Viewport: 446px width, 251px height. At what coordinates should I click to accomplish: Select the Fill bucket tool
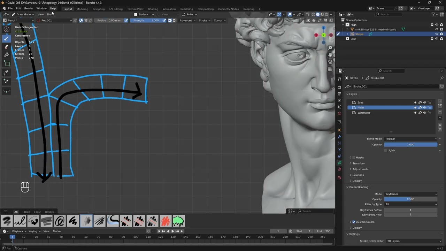(6, 55)
